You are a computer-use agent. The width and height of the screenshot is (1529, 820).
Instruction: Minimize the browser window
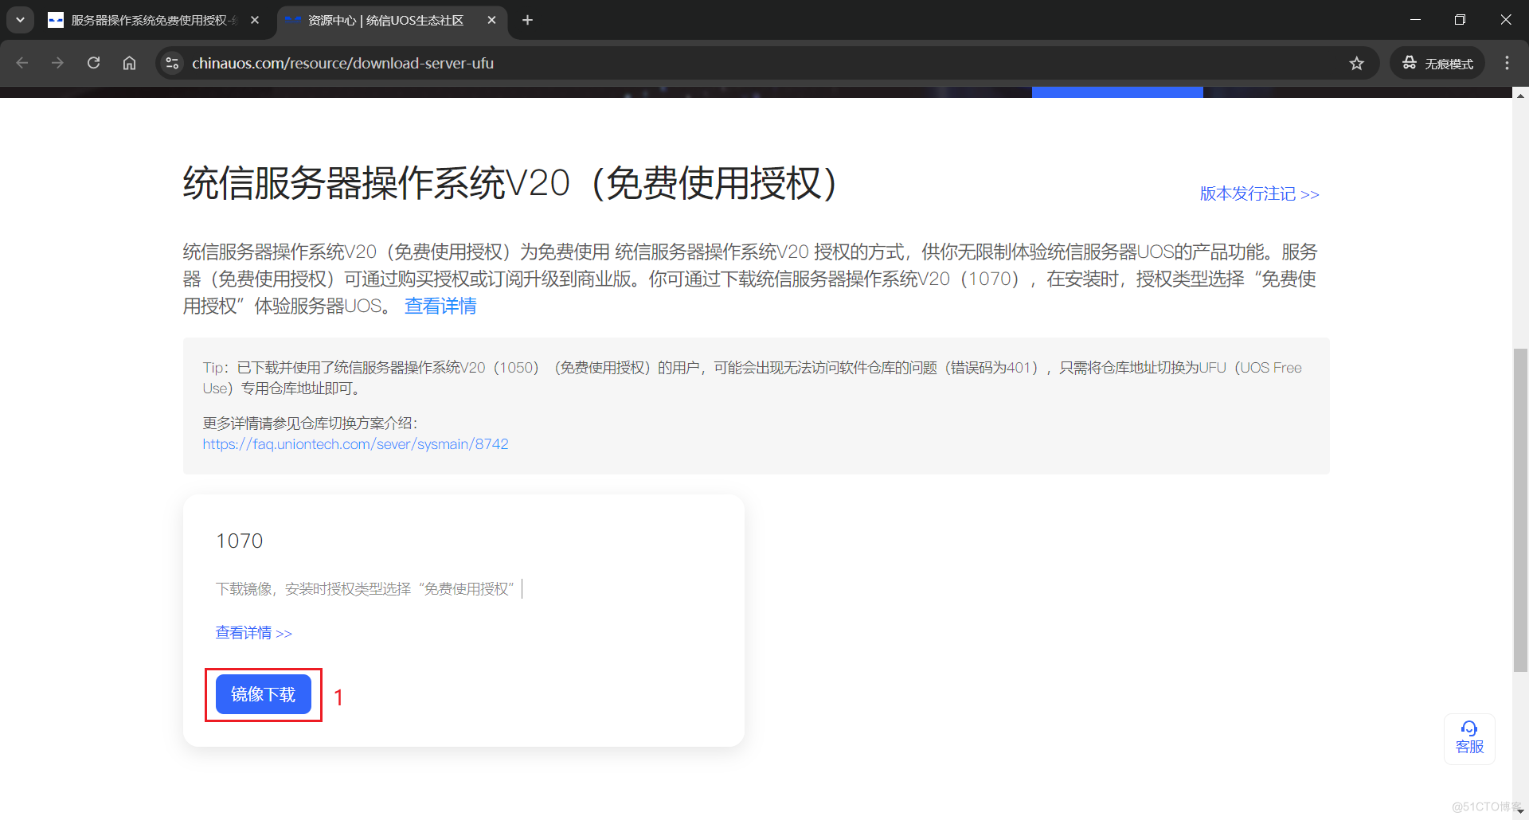1415,20
